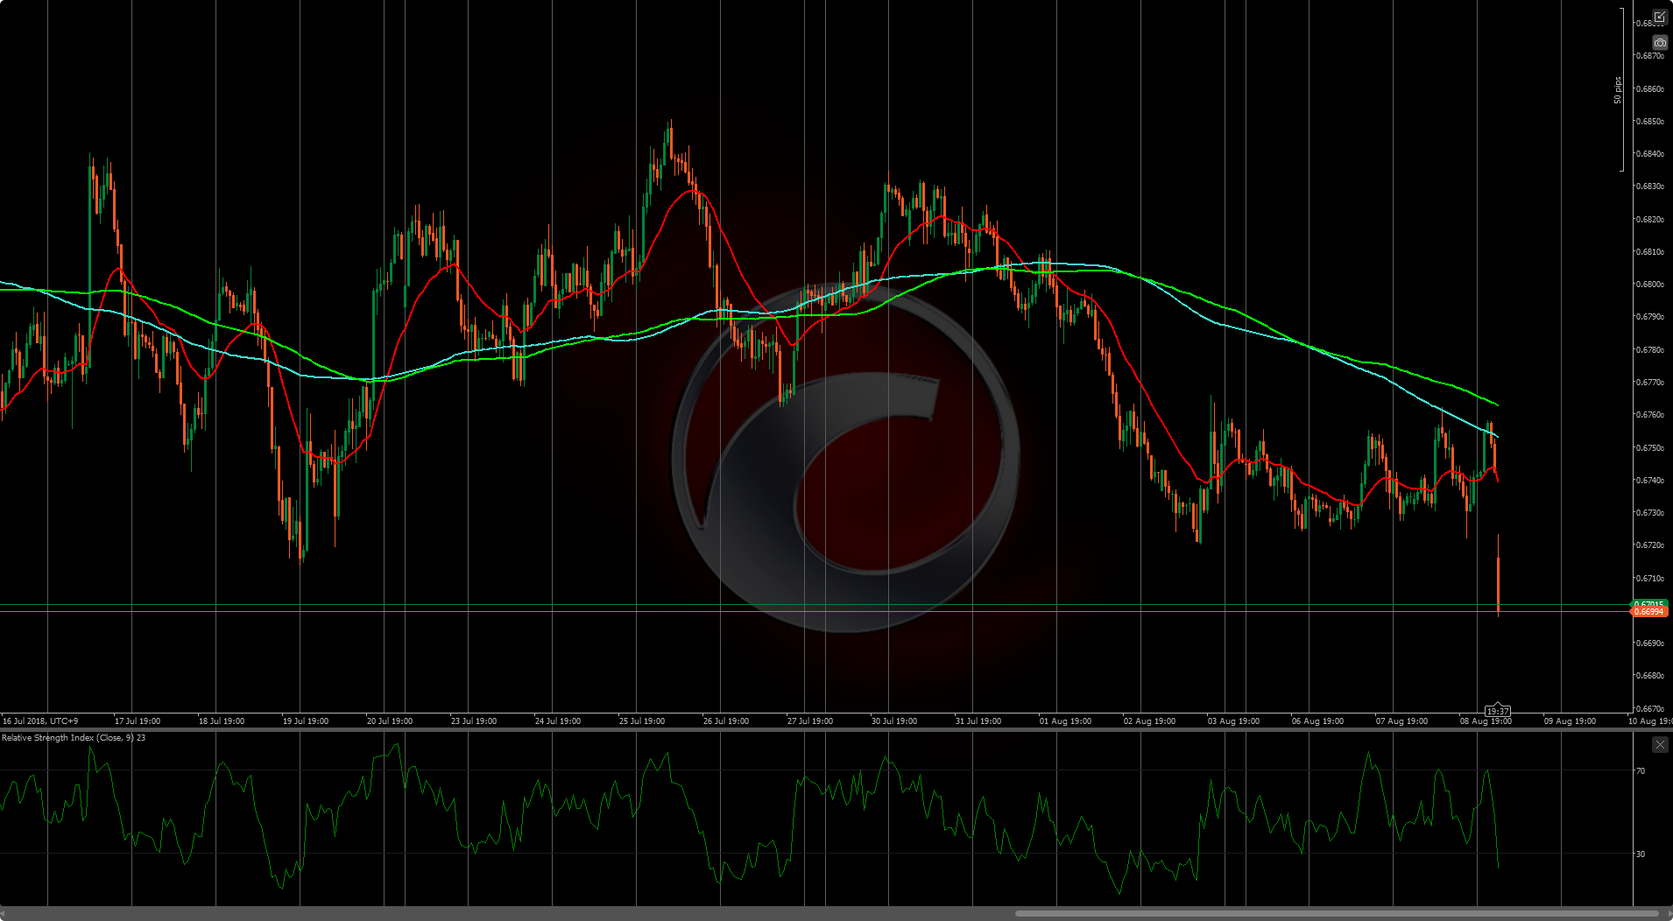
Task: Click the 25 Jul 19:00 date label
Action: 642,721
